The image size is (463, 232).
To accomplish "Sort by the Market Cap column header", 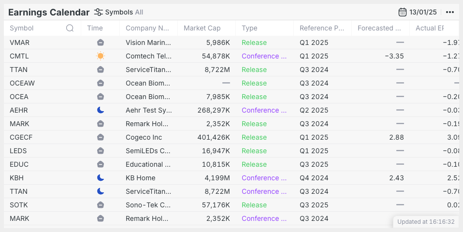I will (x=202, y=28).
